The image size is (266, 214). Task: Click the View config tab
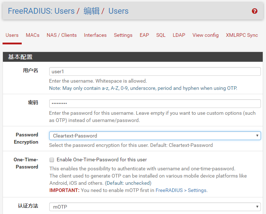(x=205, y=35)
